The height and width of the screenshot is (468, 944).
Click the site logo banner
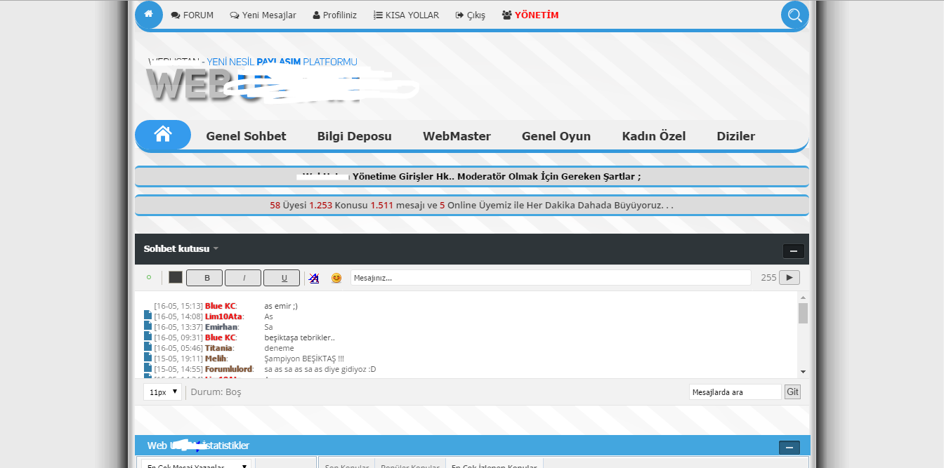click(281, 81)
